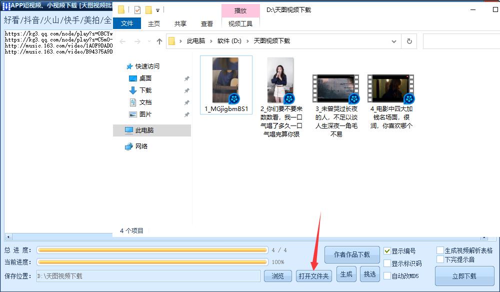Open the address bar history dropdown

pyautogui.click(x=394, y=40)
